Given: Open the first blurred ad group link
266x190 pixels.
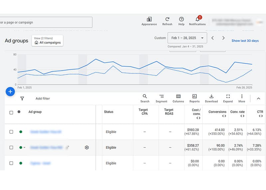Looking at the screenshot, I should [46, 132].
